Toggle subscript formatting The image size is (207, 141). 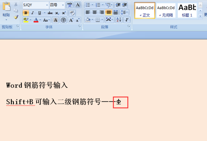(57, 13)
